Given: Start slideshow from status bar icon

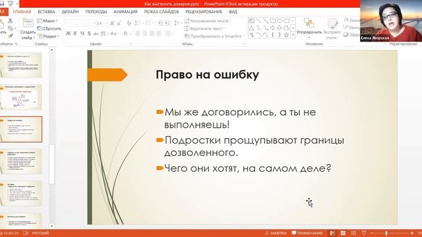Looking at the screenshot, I should [x=364, y=233].
